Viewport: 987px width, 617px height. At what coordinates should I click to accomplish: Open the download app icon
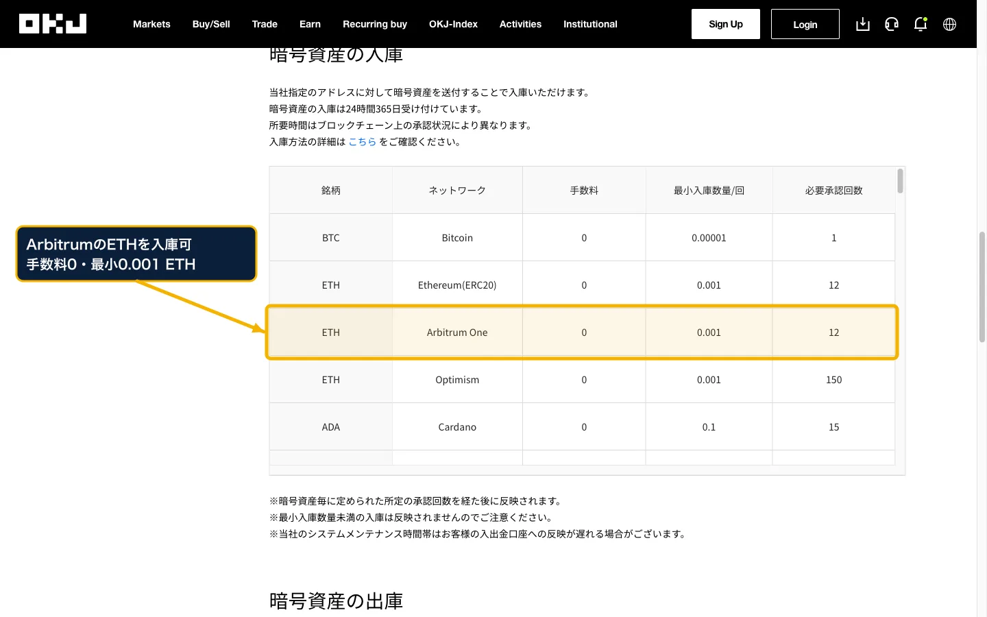[x=863, y=24]
